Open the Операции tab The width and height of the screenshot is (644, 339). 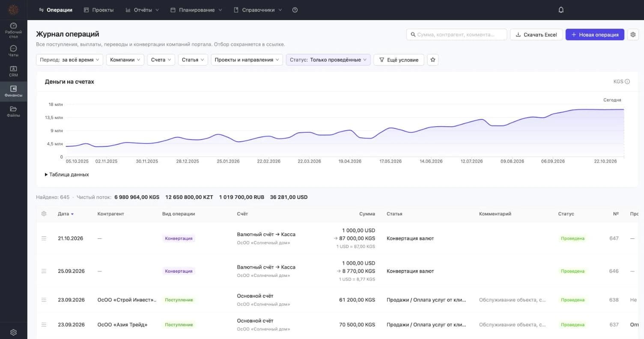[x=56, y=10]
